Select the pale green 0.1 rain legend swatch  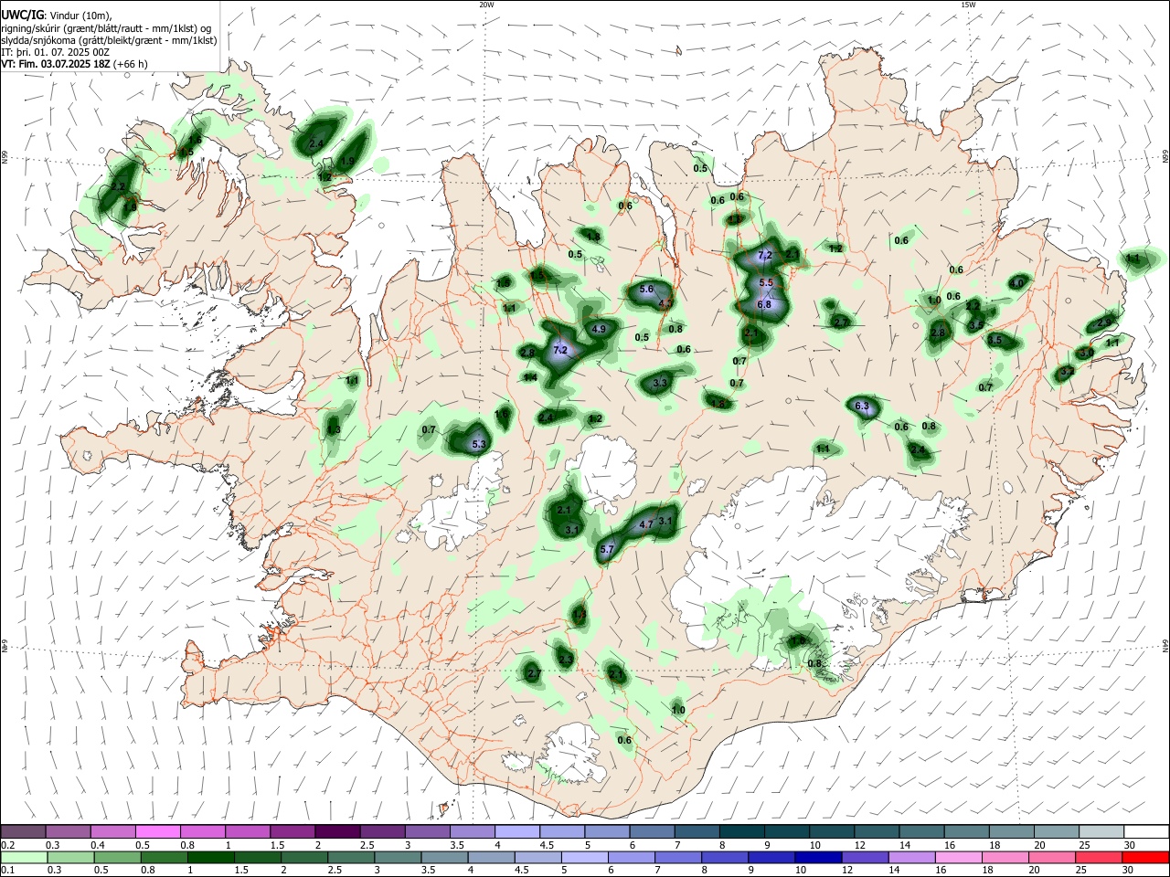(x=24, y=858)
